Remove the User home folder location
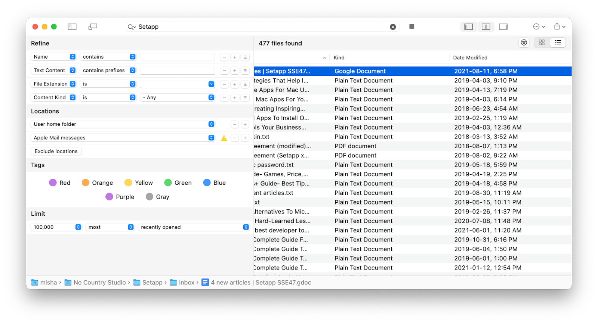Image resolution: width=598 pixels, height=324 pixels. click(x=235, y=124)
